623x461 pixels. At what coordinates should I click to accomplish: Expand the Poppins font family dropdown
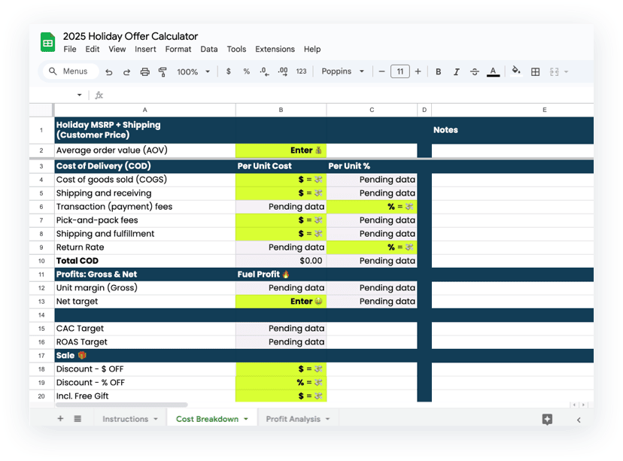(343, 71)
